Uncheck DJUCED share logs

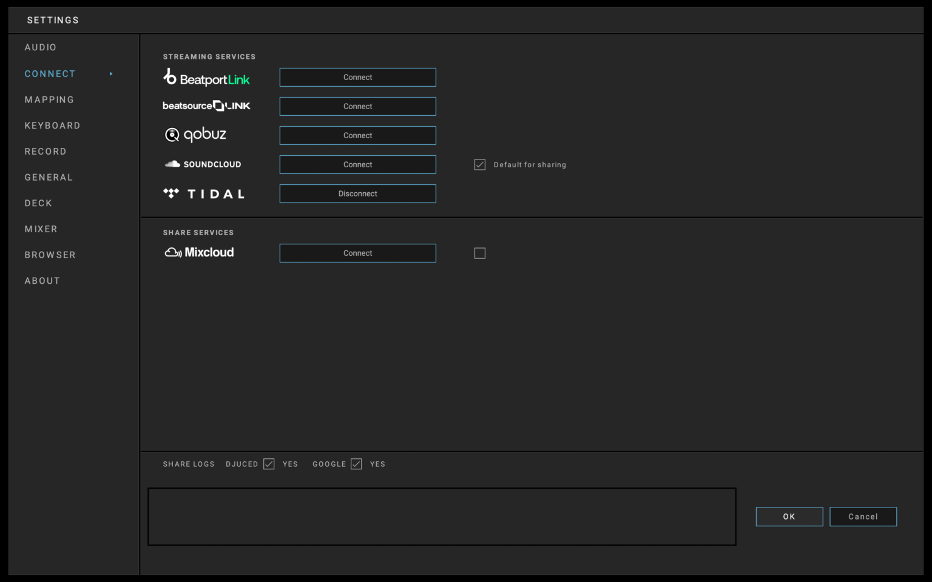269,464
